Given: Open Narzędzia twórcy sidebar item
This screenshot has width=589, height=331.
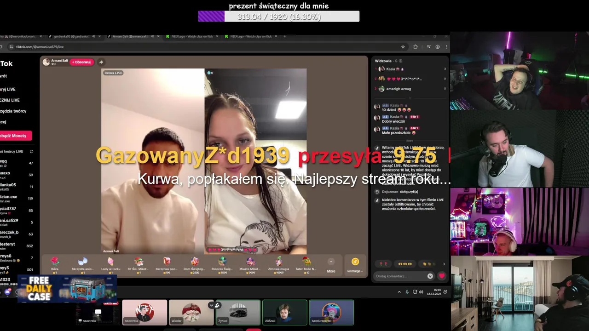Looking at the screenshot, I should (13, 111).
